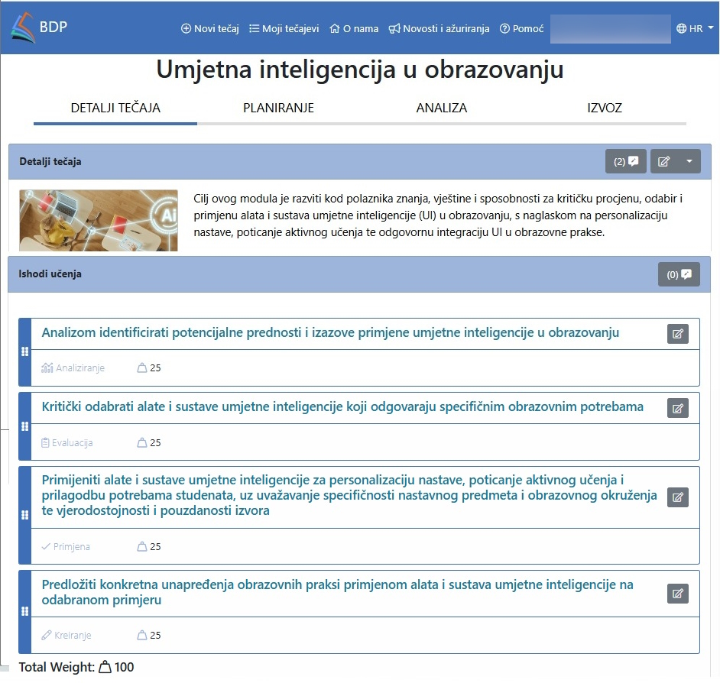Select the DETALJI TEČAJA tab
Screen dimensions: 720x683
point(115,108)
